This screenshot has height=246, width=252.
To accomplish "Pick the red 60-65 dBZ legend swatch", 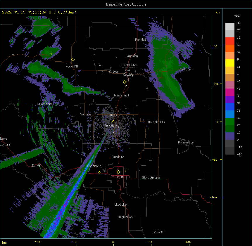I will [x=230, y=41].
